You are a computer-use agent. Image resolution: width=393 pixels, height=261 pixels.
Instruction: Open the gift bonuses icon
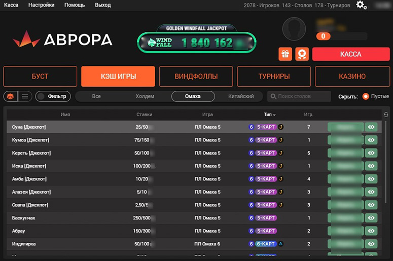click(285, 54)
